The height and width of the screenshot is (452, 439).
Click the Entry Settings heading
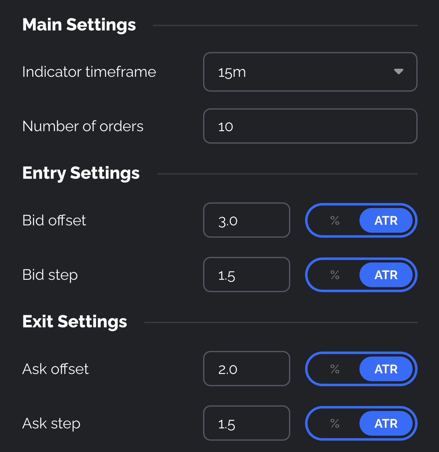(81, 173)
